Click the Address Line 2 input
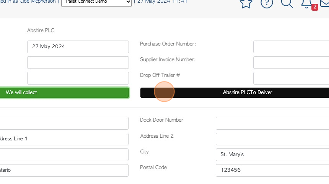Image resolution: width=329 pixels, height=184 pixels. click(x=272, y=139)
